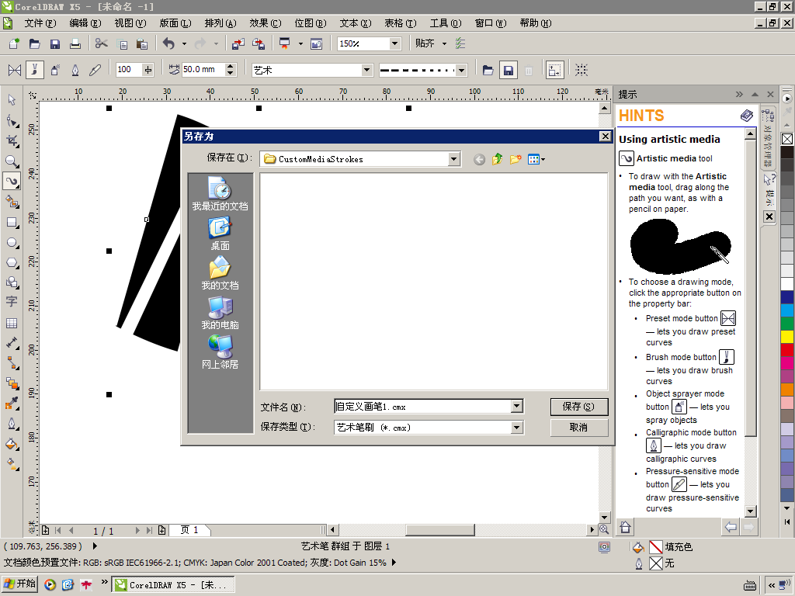
Task: Click the 保存(S) save button
Action: [579, 407]
